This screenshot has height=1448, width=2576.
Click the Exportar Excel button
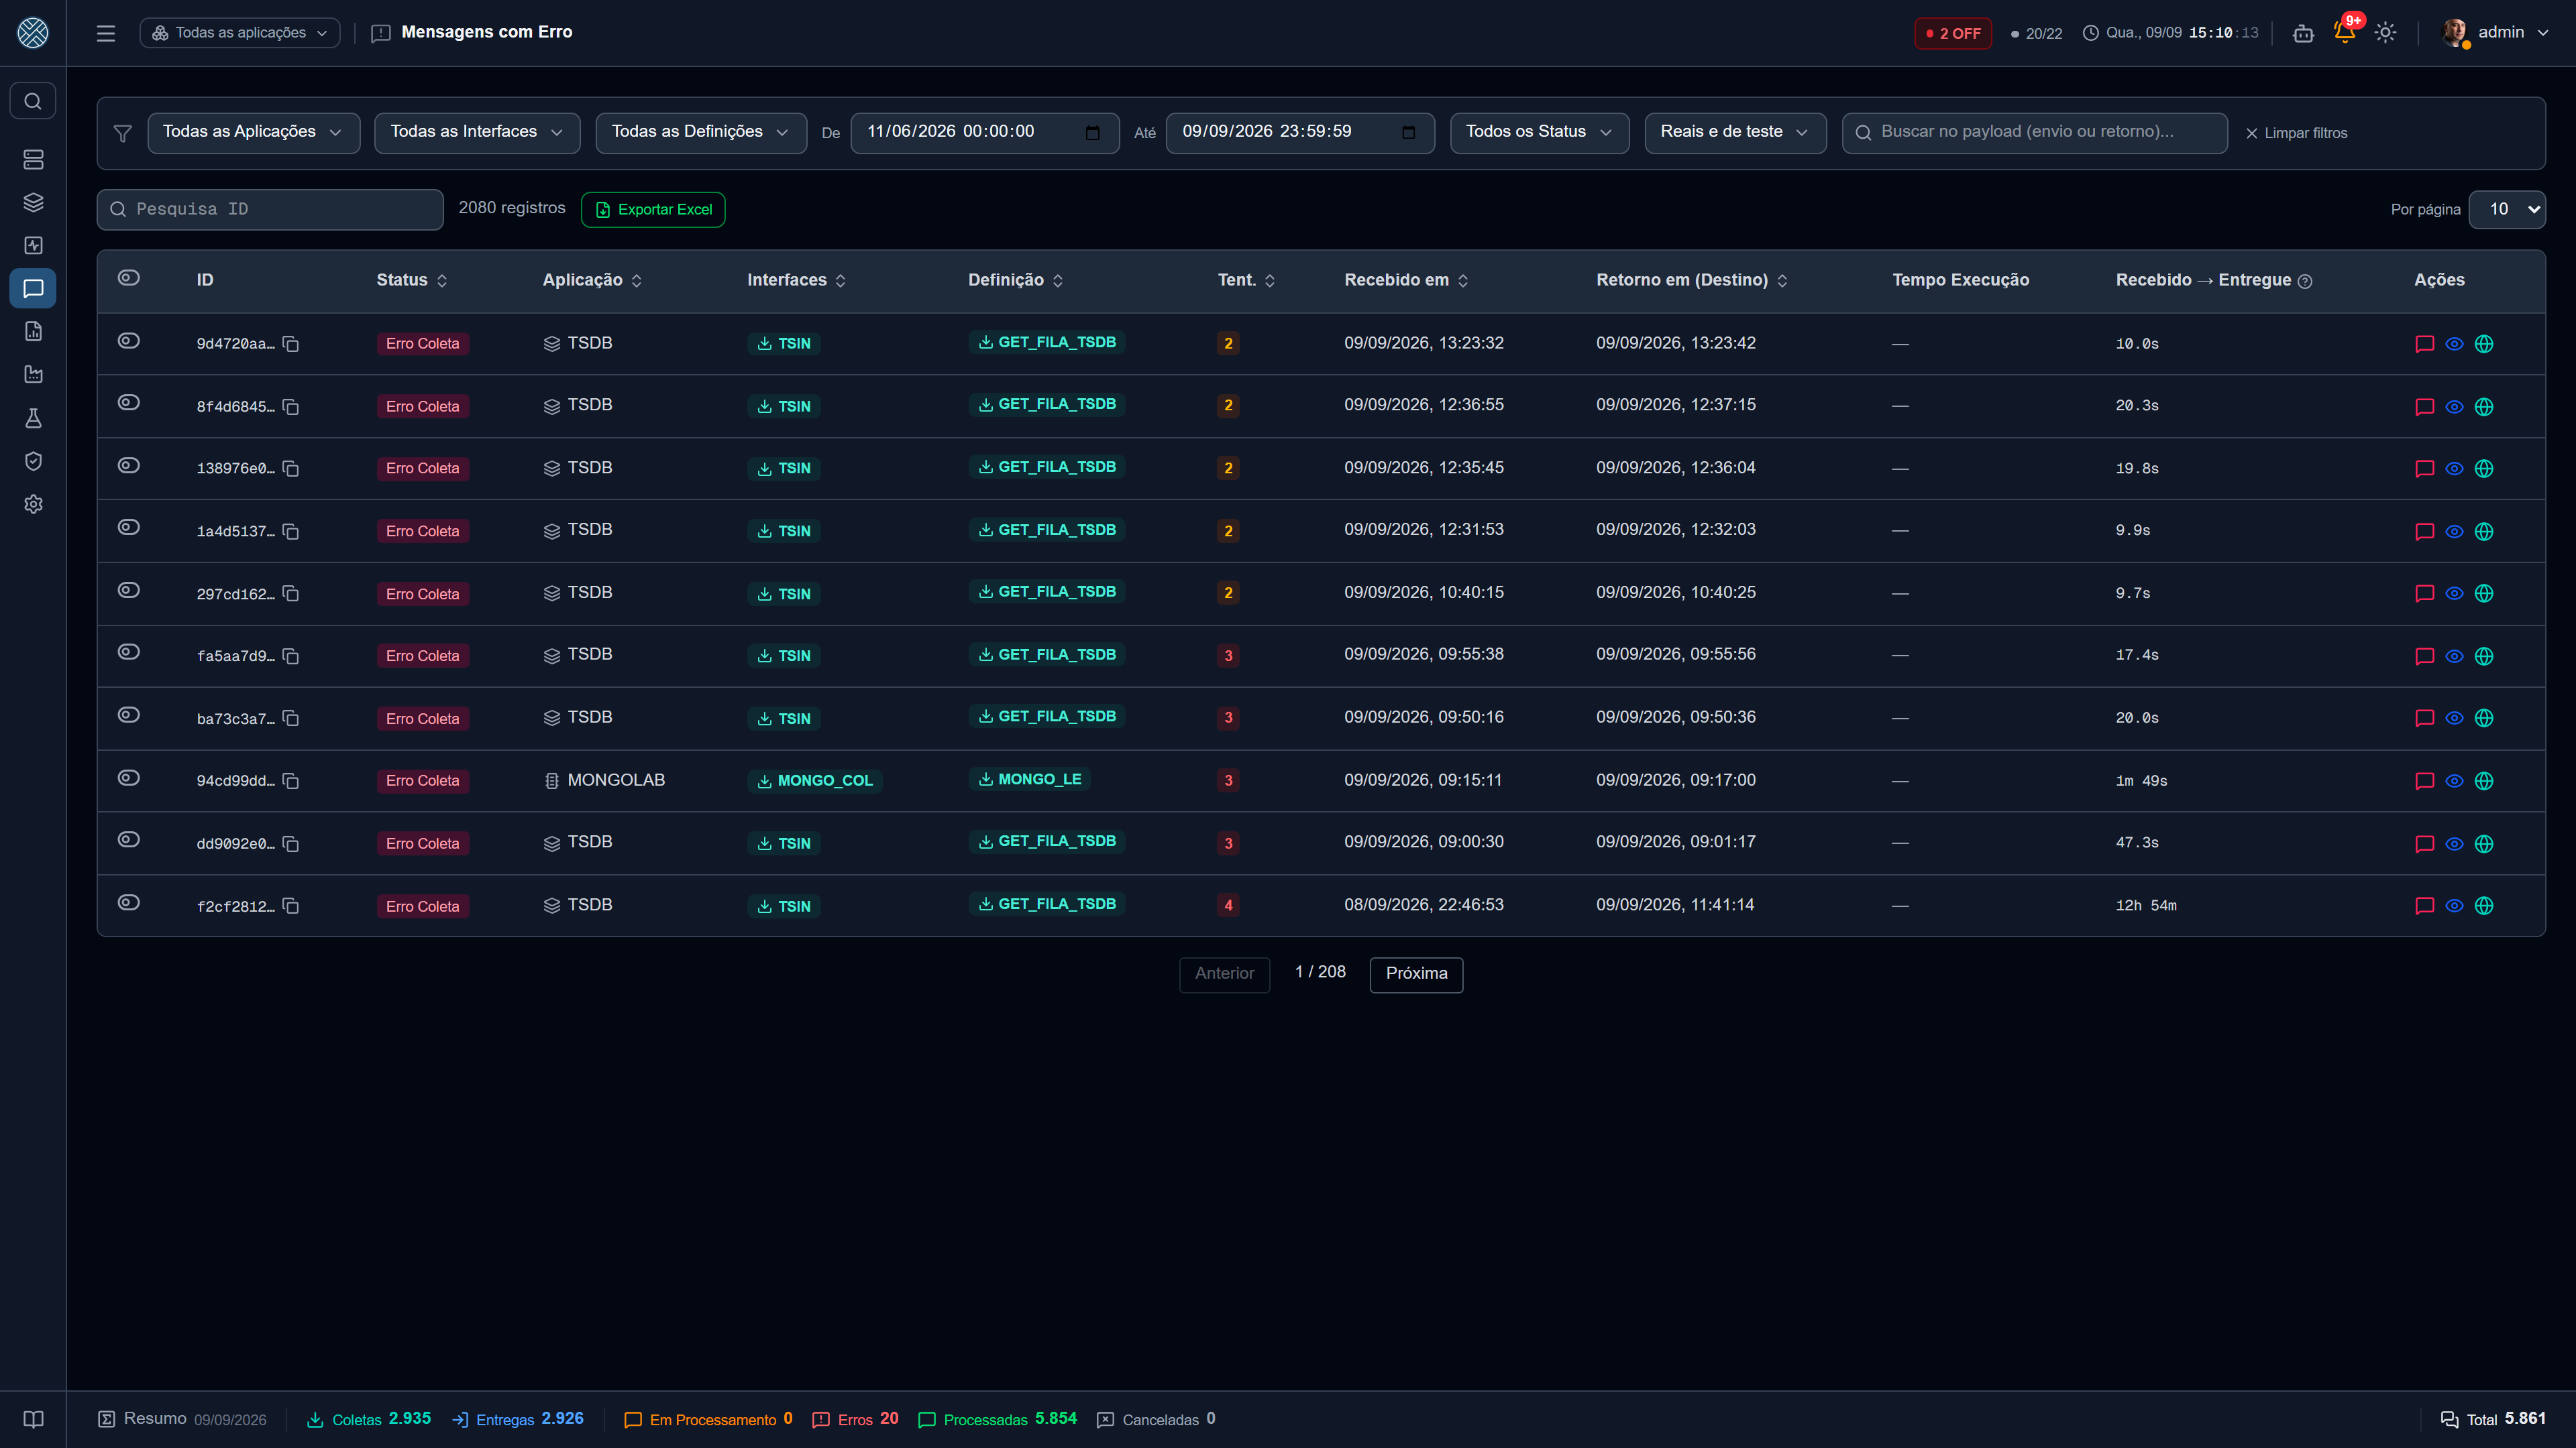pyautogui.click(x=653, y=210)
